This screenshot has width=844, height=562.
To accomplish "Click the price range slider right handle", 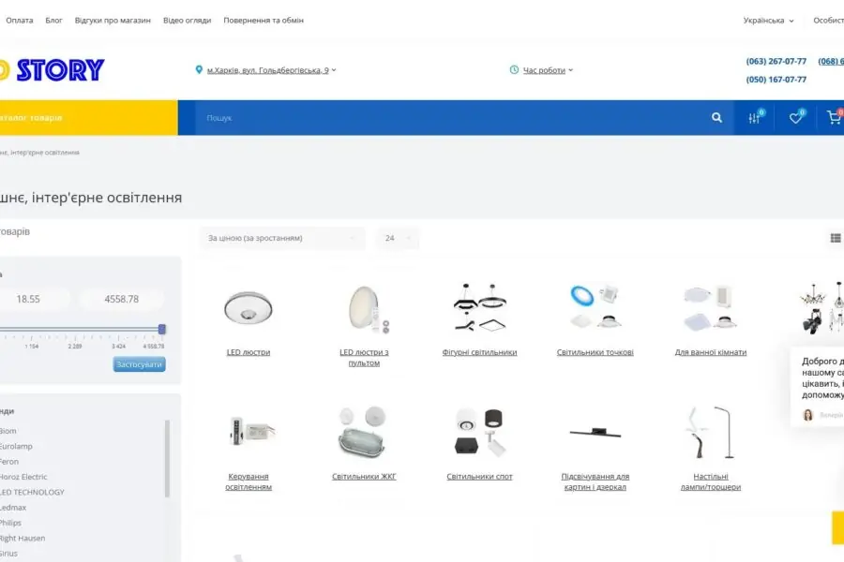I will click(162, 329).
